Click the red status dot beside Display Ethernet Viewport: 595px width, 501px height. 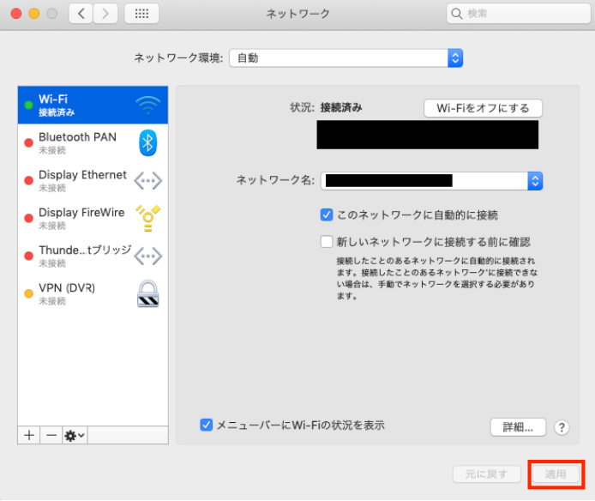point(28,180)
